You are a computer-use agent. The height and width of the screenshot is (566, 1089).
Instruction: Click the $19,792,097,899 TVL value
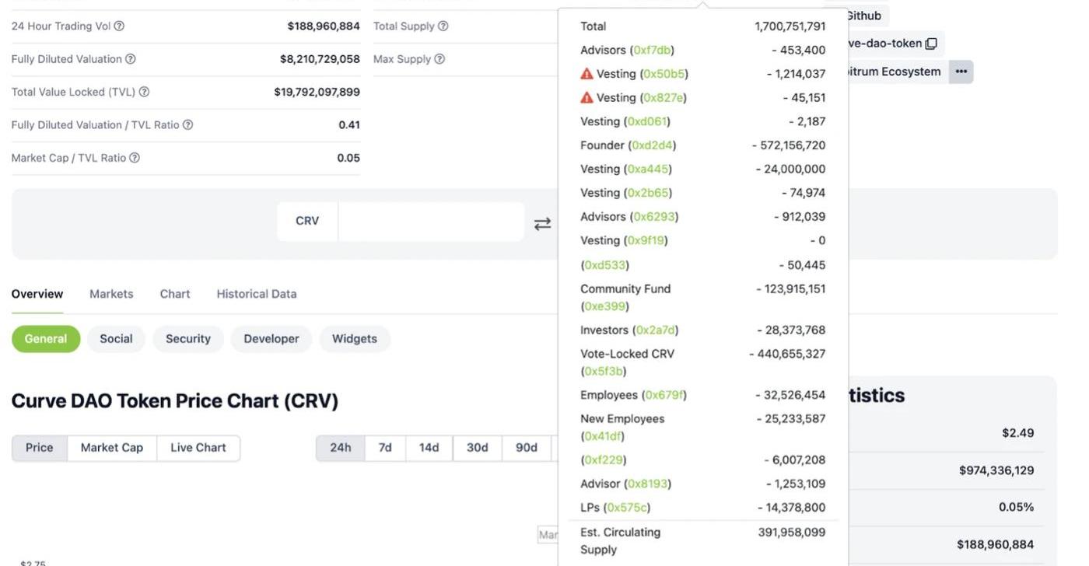317,92
